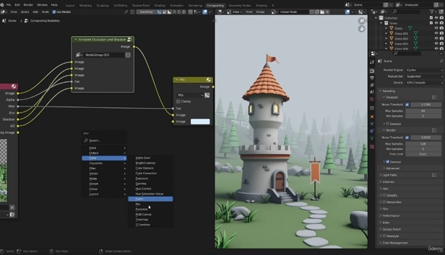Viewport: 445px width, 255px height.
Task: Toggle the Clamp checkbox on Mix node
Action: click(x=178, y=101)
